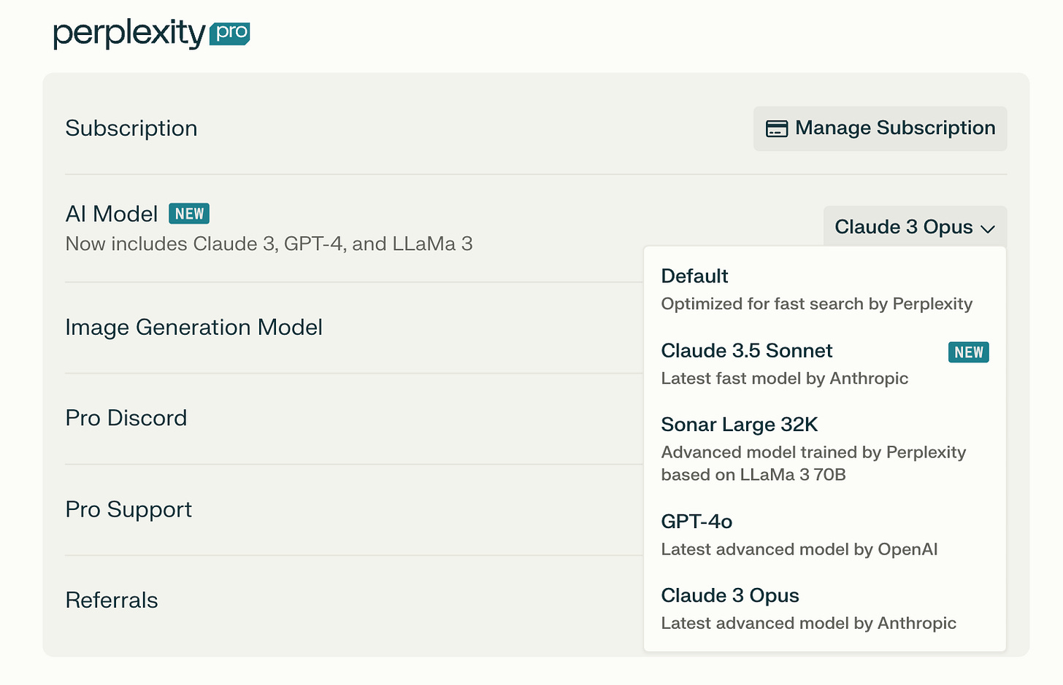This screenshot has width=1063, height=685.
Task: Click the Subscription row label
Action: [x=131, y=128]
